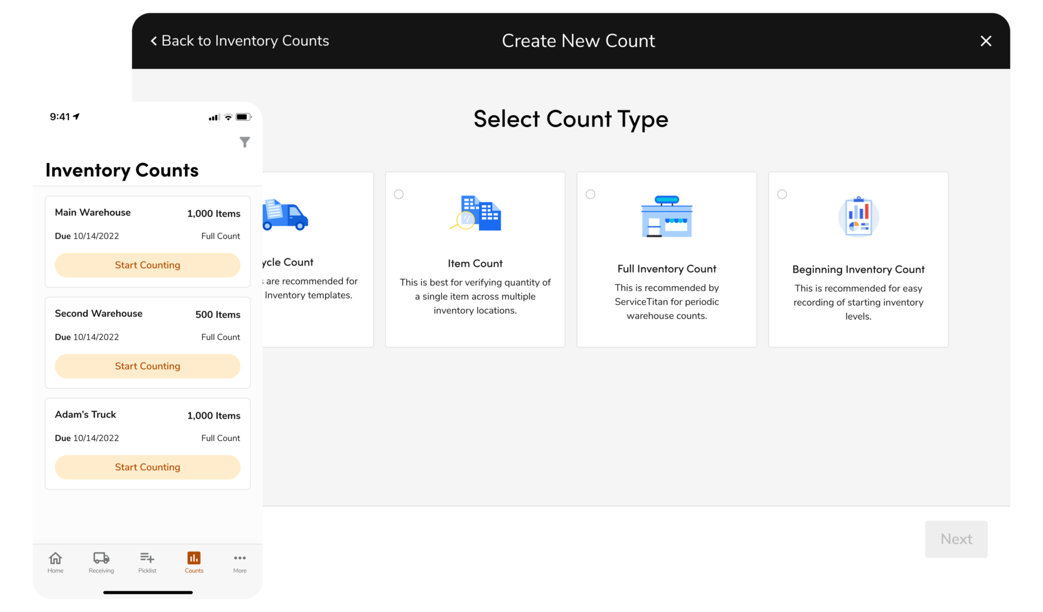Start Counting for Second Warehouse
This screenshot has height=612, width=1043.
click(x=147, y=366)
